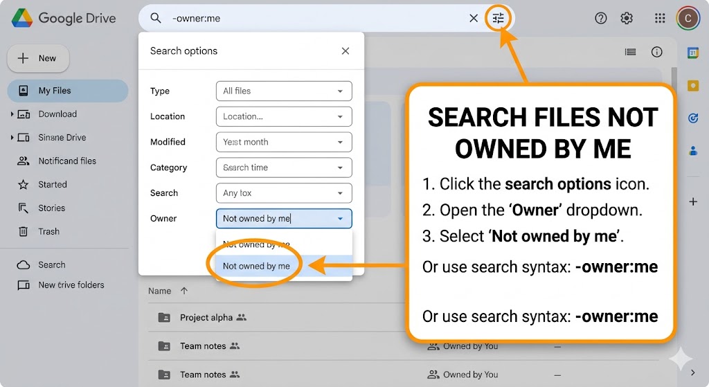Select the partially hidden first owner option

[284, 244]
